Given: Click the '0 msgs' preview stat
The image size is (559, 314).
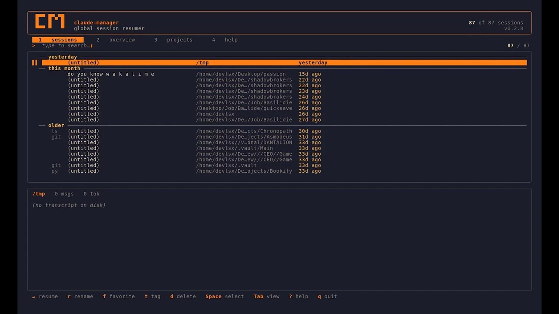Looking at the screenshot, I should (x=64, y=194).
